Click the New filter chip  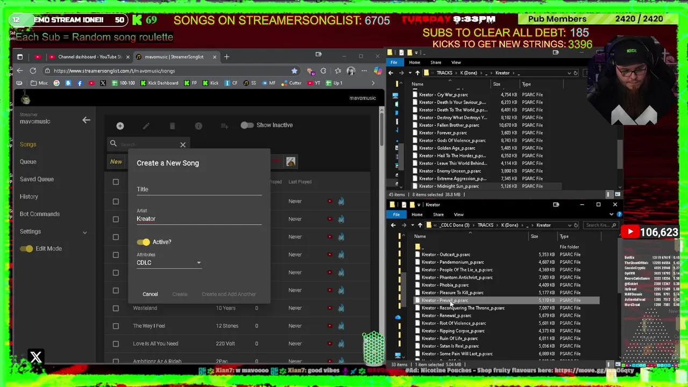click(x=116, y=161)
